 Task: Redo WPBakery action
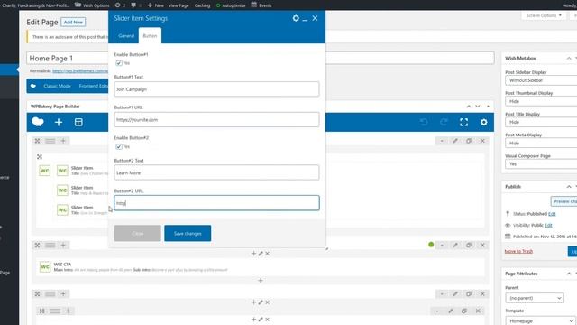tap(444, 123)
